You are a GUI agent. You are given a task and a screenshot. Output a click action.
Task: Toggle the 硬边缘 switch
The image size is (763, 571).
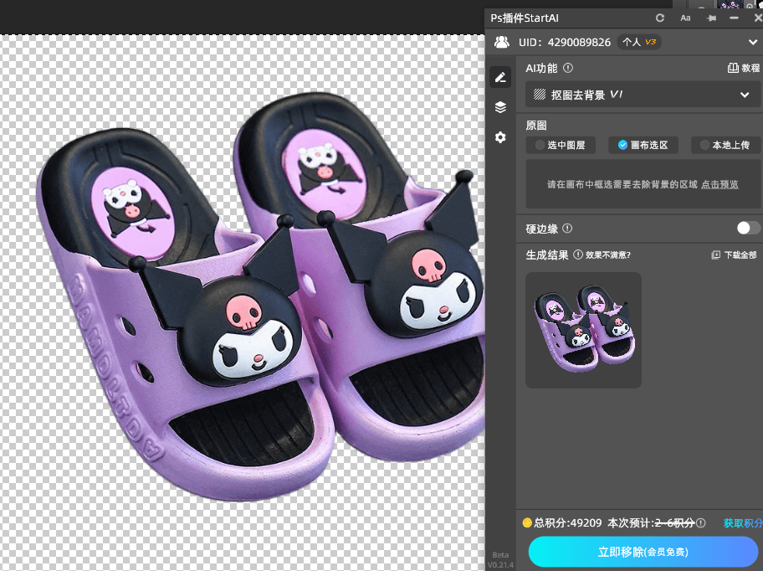coord(748,228)
